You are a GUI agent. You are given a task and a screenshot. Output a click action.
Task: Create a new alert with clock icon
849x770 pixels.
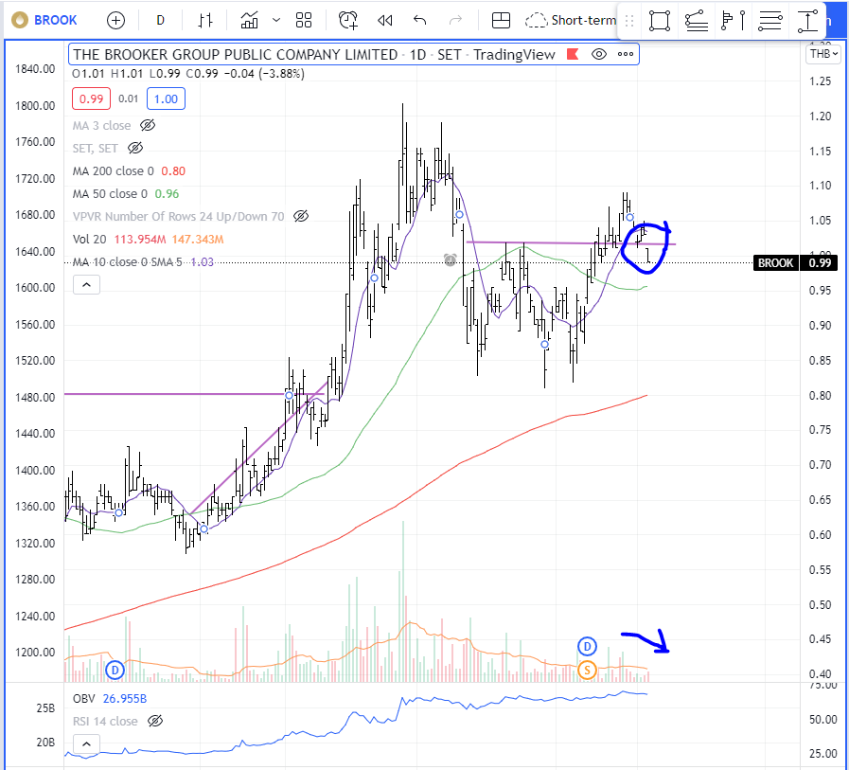[x=348, y=21]
